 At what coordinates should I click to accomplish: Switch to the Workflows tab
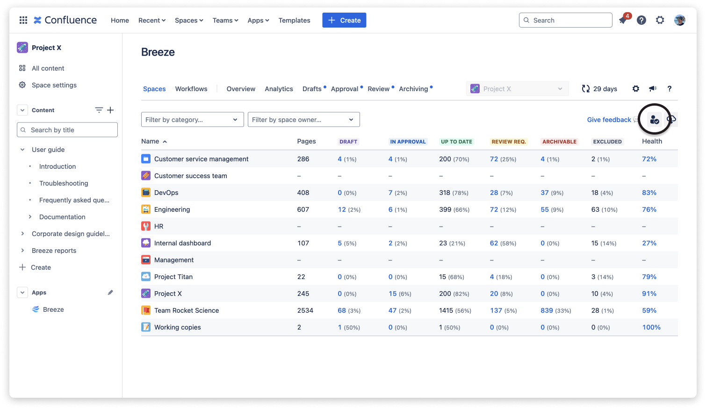[191, 89]
